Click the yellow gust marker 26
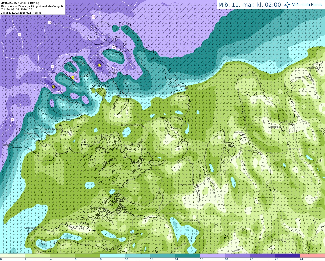 pyautogui.click(x=73, y=77)
